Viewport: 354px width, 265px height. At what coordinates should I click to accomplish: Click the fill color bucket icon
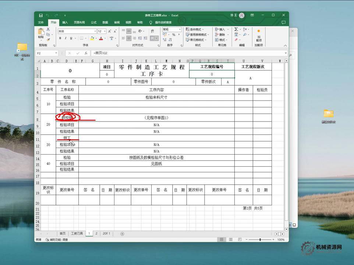click(x=92, y=38)
